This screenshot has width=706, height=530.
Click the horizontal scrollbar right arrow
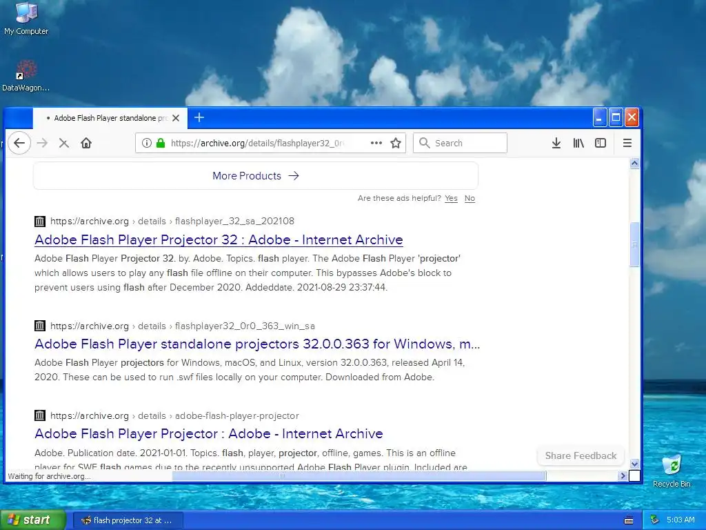coord(623,475)
